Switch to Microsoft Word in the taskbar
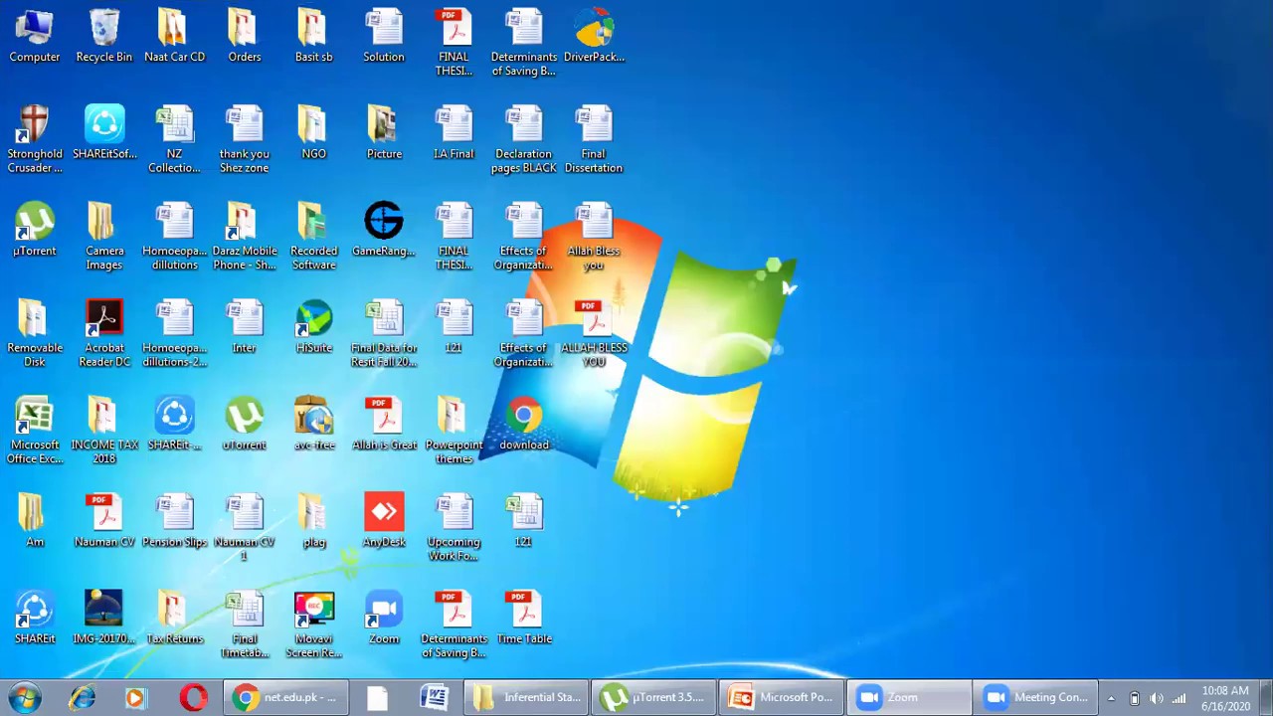Image resolution: width=1273 pixels, height=716 pixels. click(434, 697)
